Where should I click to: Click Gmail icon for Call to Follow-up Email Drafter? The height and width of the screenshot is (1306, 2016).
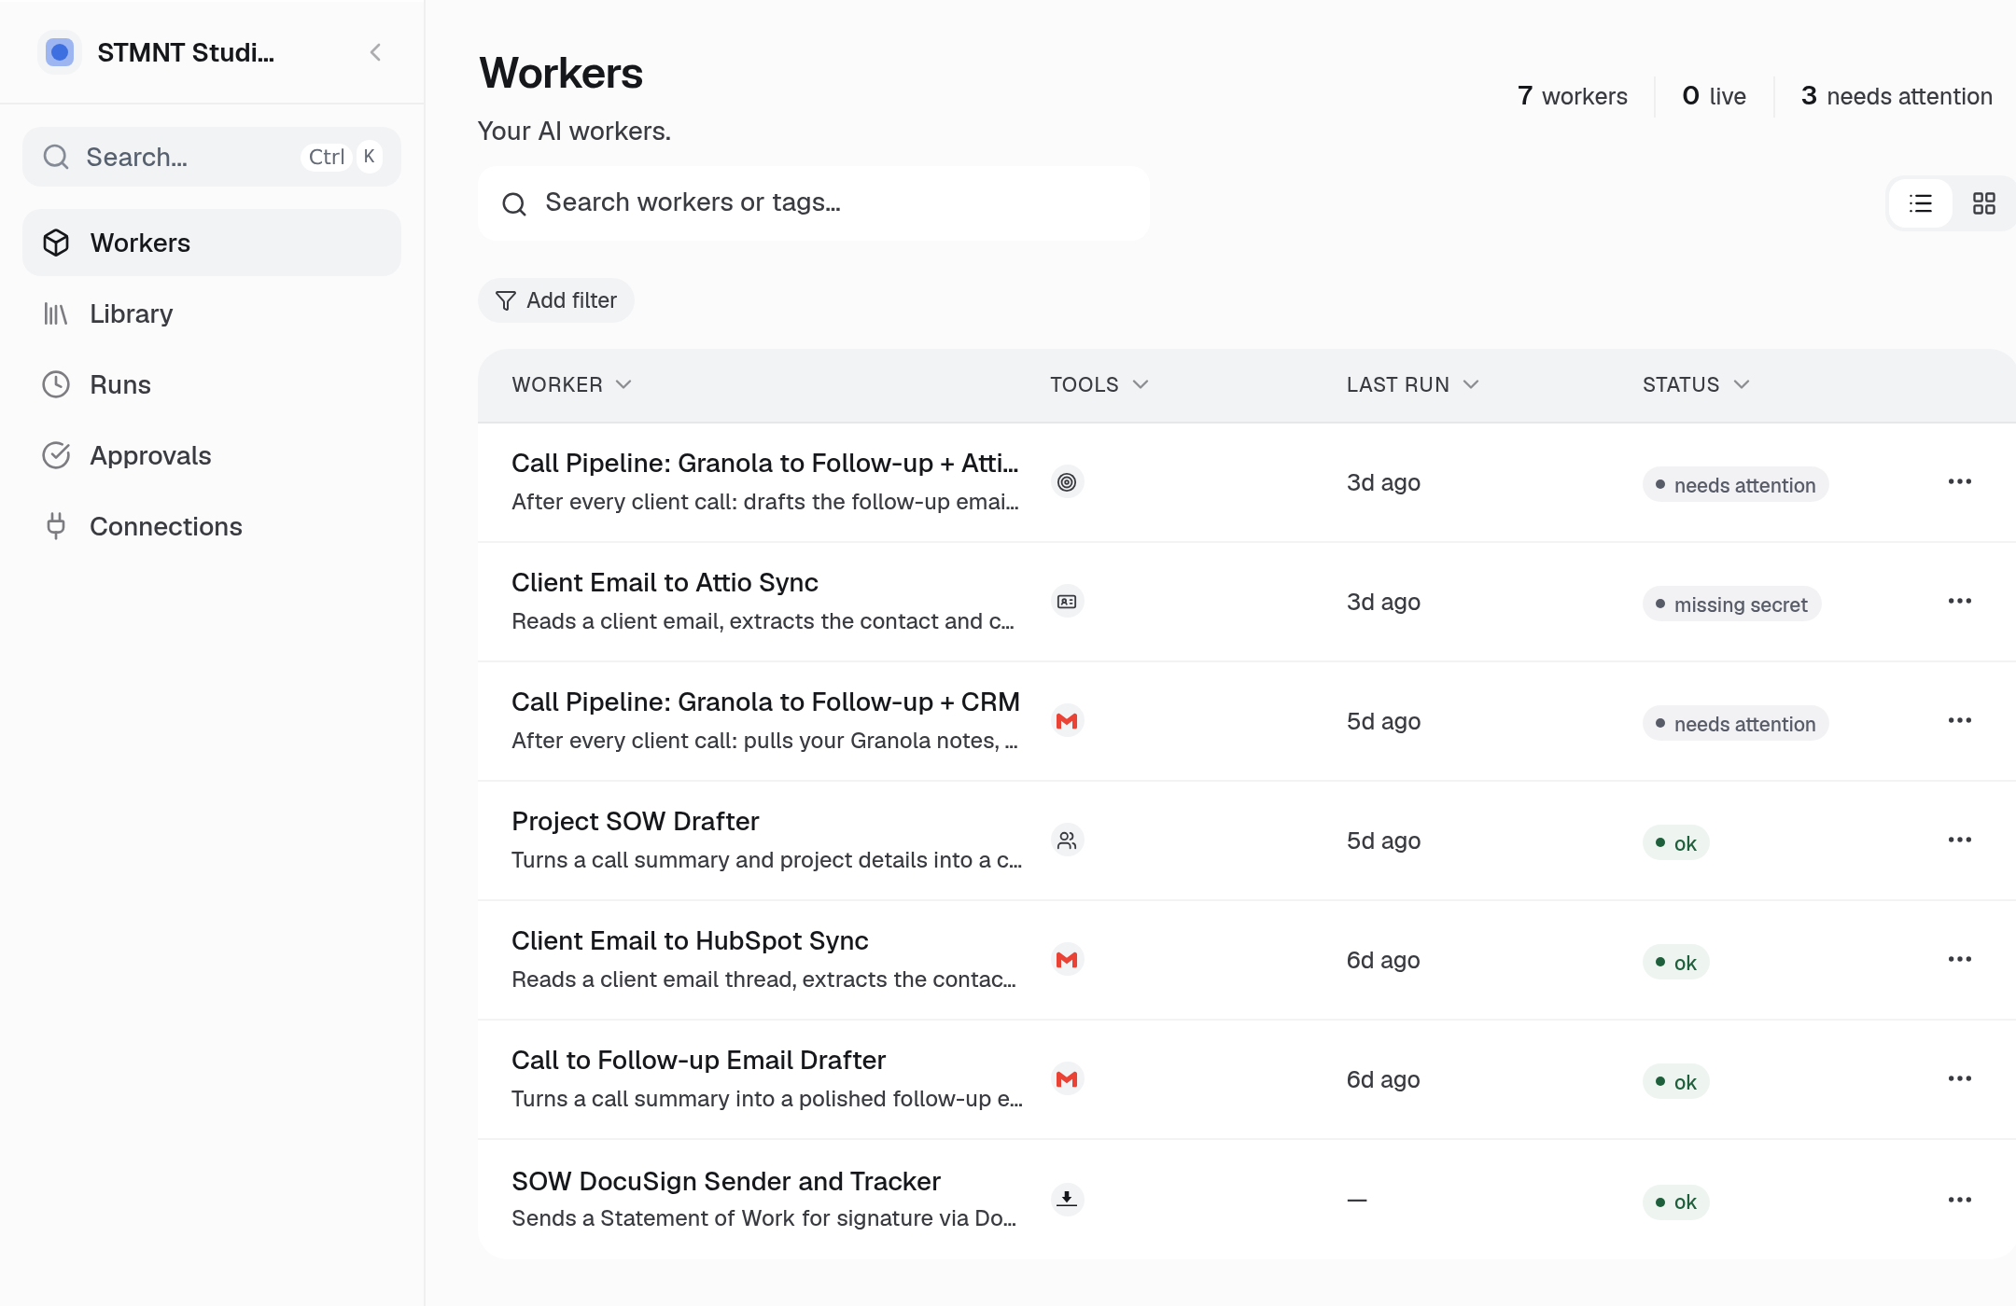(1067, 1079)
